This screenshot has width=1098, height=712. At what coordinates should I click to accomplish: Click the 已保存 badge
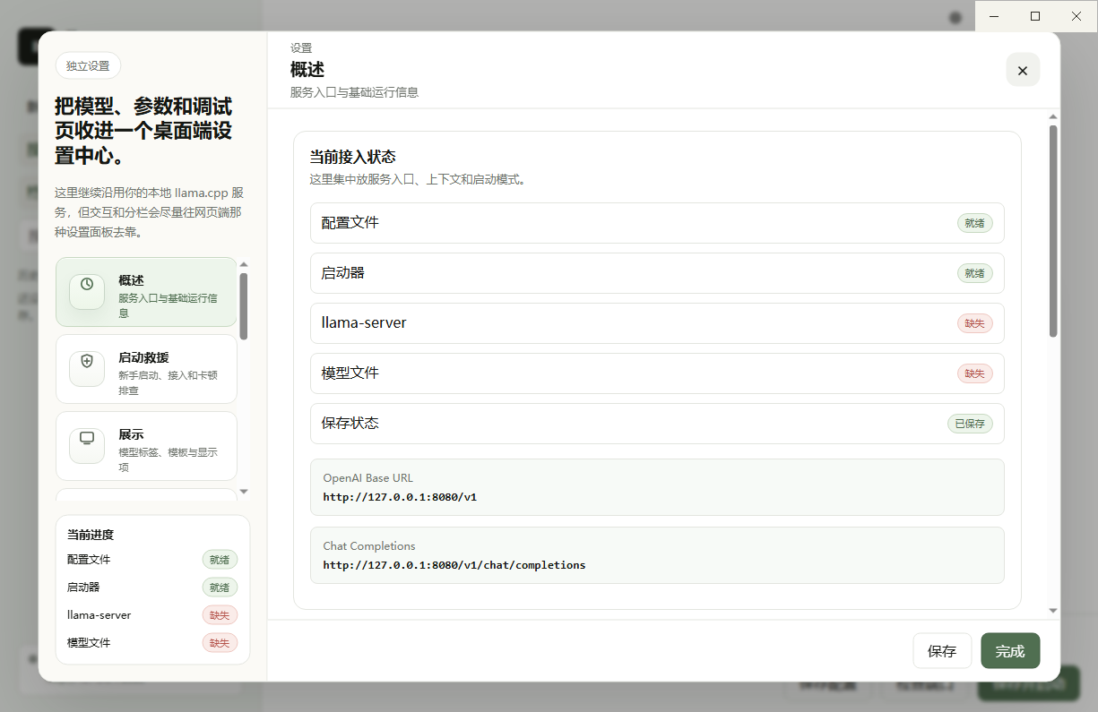click(970, 424)
